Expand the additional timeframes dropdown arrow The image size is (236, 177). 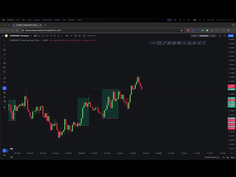62,36
